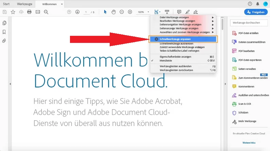
Task: Open the Weitere Infos link
Action: 249,143
